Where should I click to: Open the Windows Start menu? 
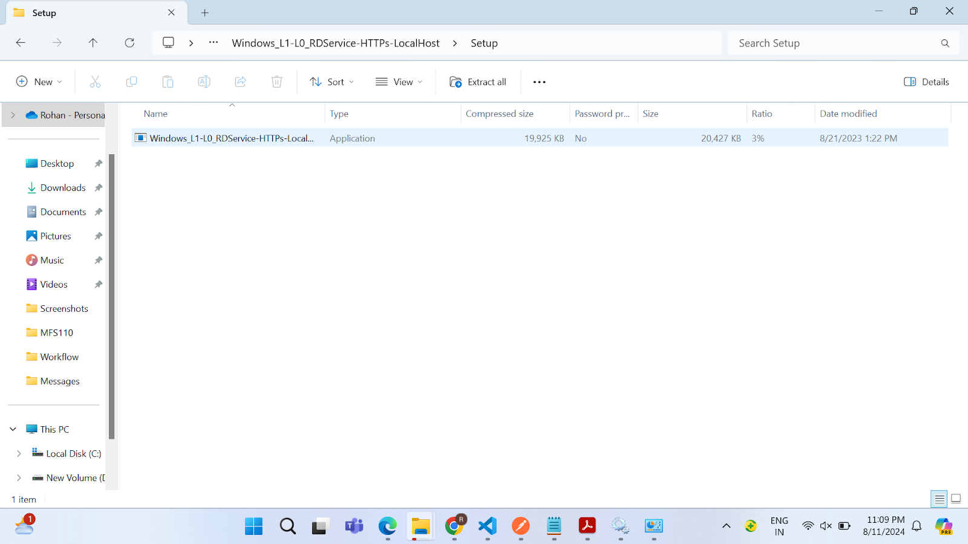(x=253, y=526)
